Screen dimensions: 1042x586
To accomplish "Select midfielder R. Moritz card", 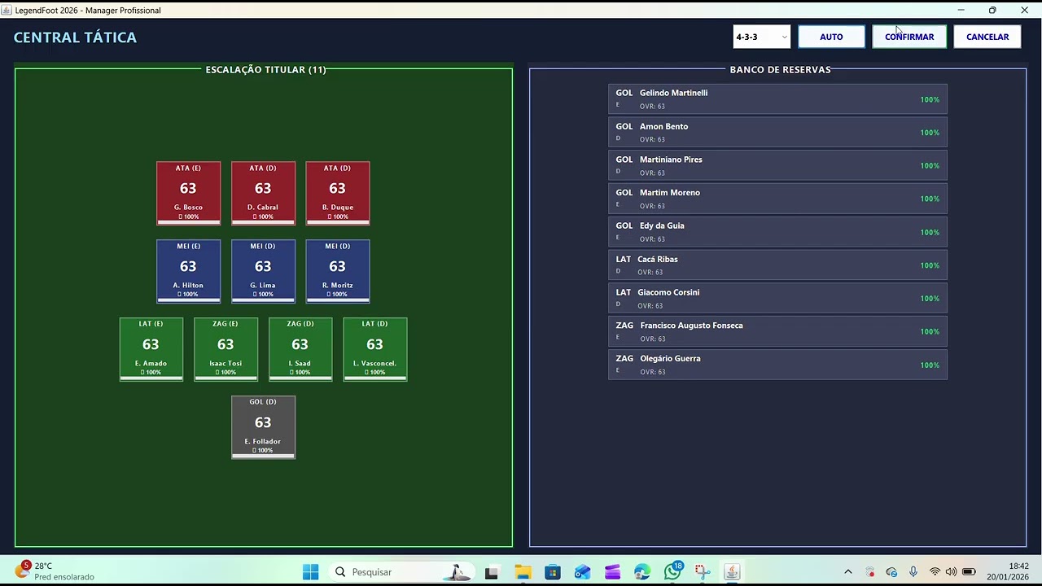I will pyautogui.click(x=337, y=271).
